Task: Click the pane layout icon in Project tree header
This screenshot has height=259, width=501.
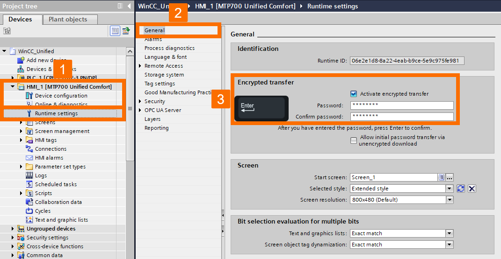Action: (120, 6)
